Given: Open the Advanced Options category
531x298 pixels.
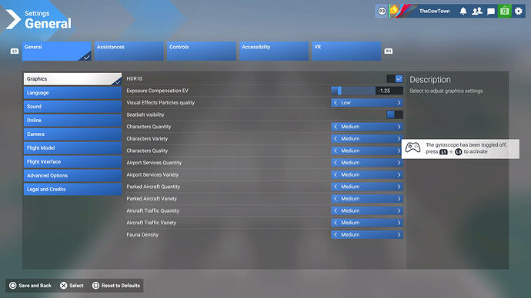Looking at the screenshot, I should point(72,175).
